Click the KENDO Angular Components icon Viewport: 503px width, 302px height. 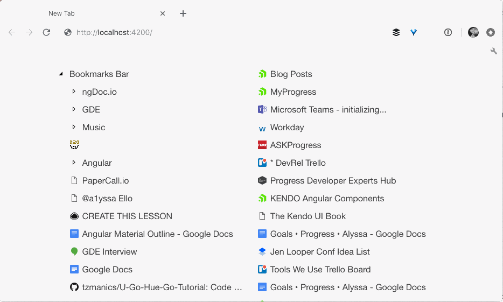point(262,199)
